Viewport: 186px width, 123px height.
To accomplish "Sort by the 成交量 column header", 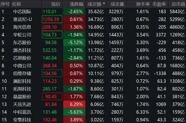I will pos(117,4).
